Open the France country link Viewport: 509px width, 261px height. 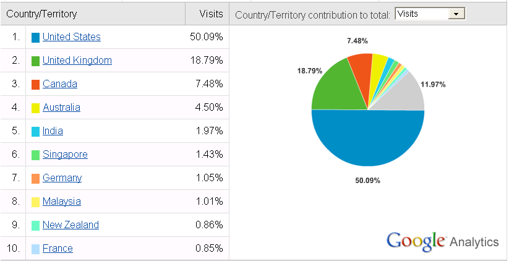pyautogui.click(x=58, y=249)
